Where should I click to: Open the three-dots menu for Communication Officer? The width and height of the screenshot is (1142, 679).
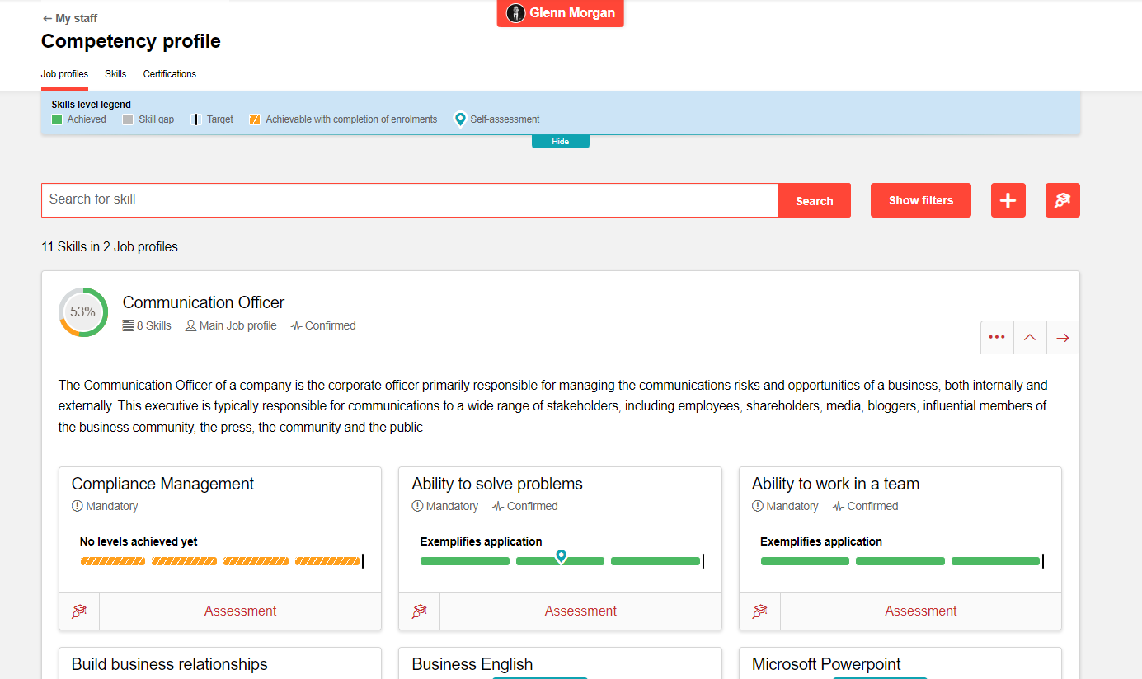coord(997,337)
